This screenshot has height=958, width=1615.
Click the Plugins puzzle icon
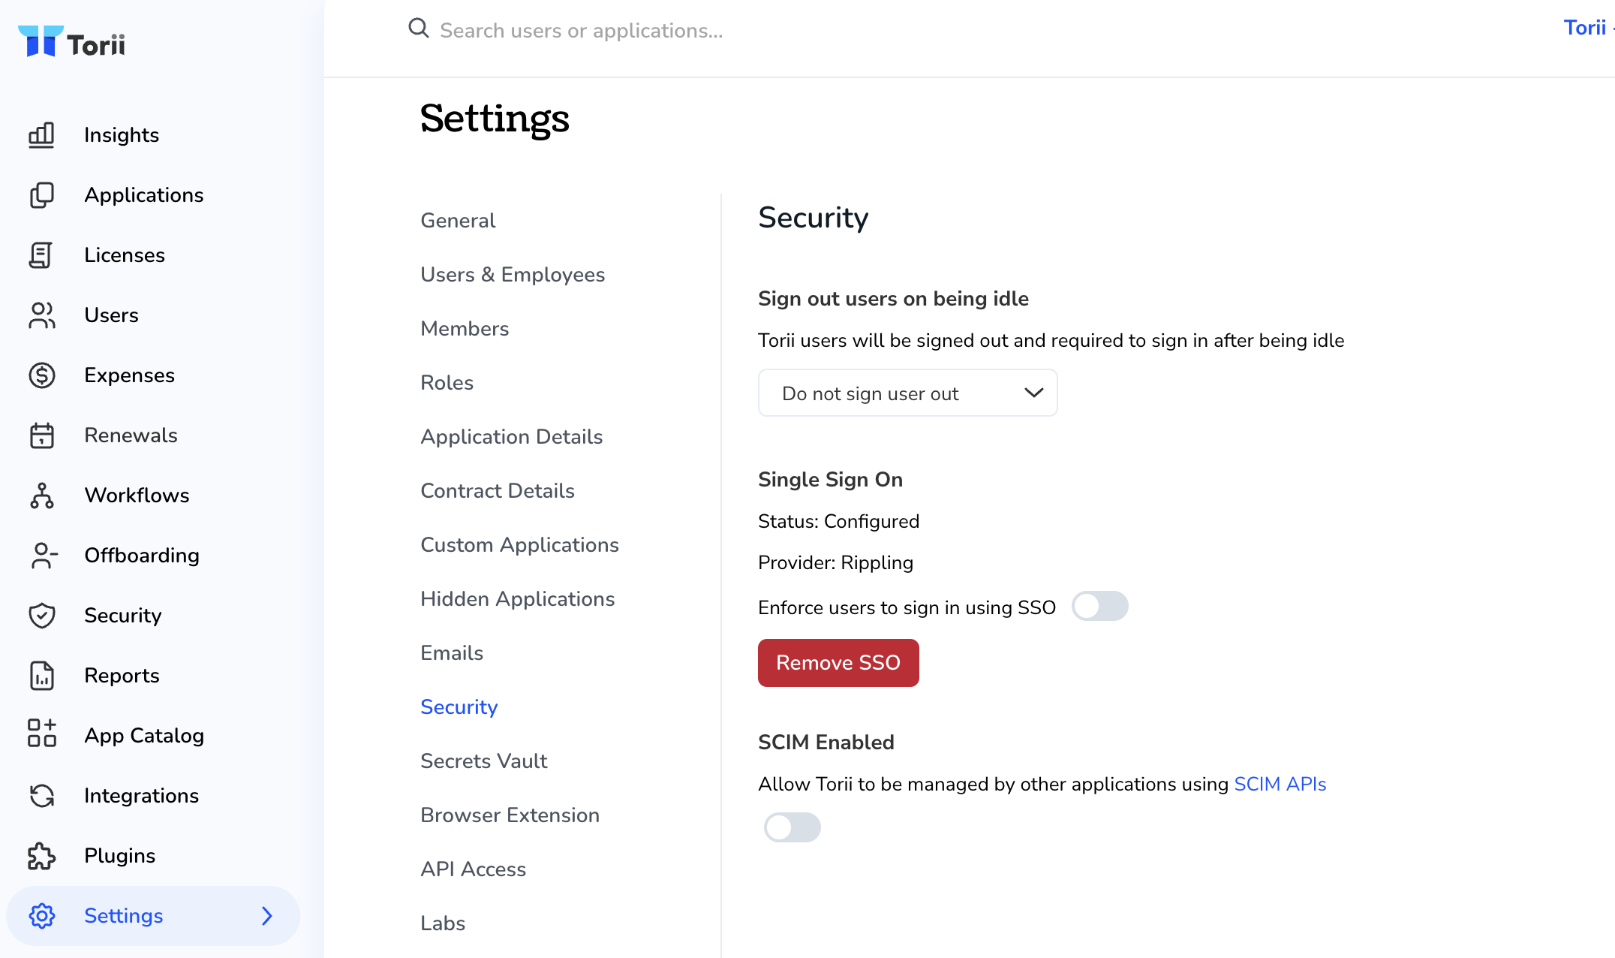click(42, 856)
